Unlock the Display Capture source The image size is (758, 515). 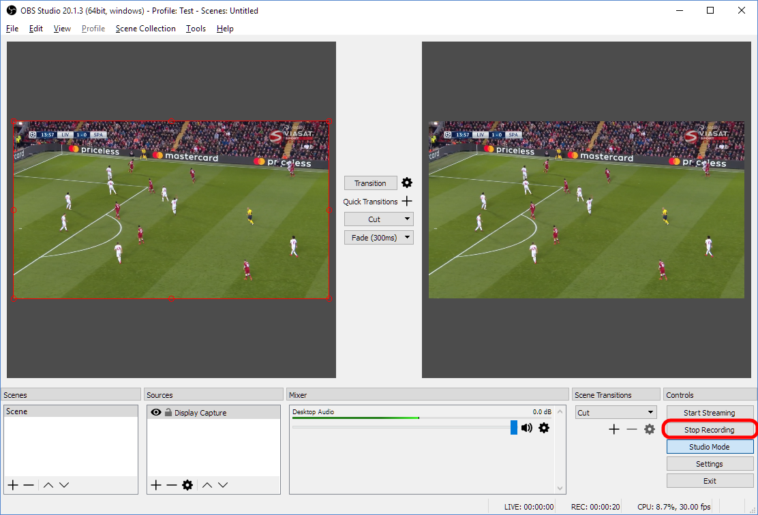168,412
